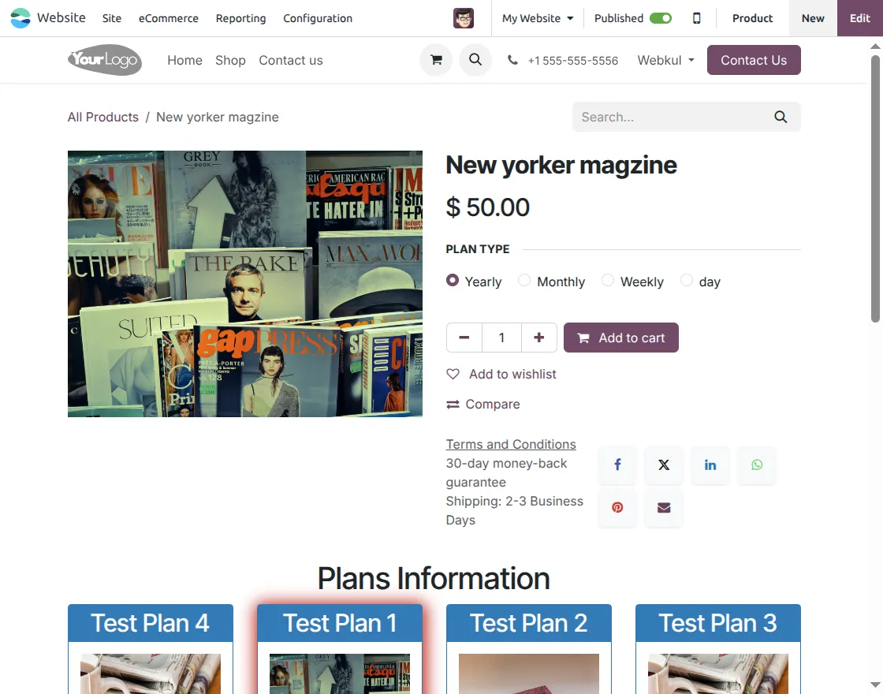This screenshot has height=694, width=883.
Task: Disable the Published toggle
Action: pyautogui.click(x=661, y=17)
